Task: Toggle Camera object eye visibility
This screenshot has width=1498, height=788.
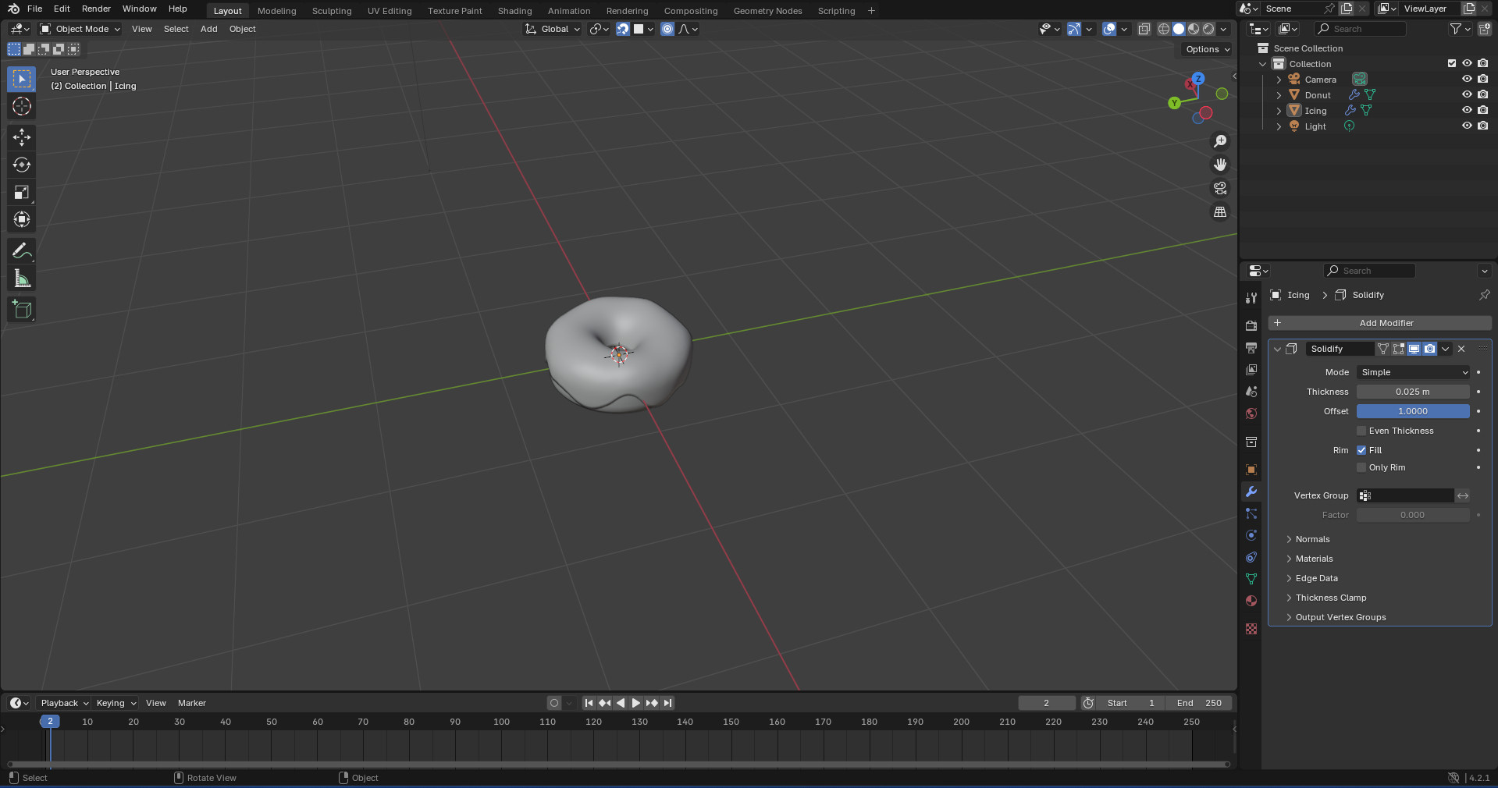Action: pos(1467,79)
